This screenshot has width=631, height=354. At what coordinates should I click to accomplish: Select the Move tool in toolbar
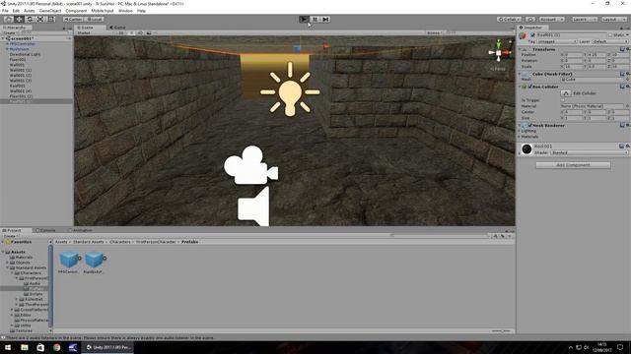point(19,20)
